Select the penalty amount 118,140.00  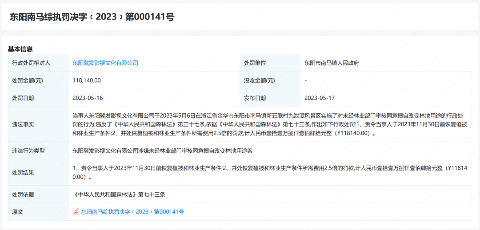87,80
